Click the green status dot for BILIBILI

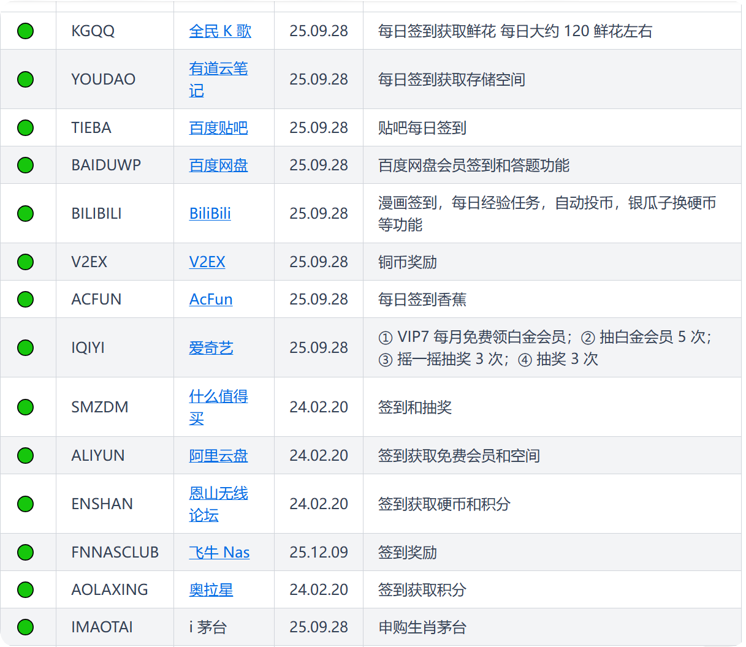coord(25,213)
